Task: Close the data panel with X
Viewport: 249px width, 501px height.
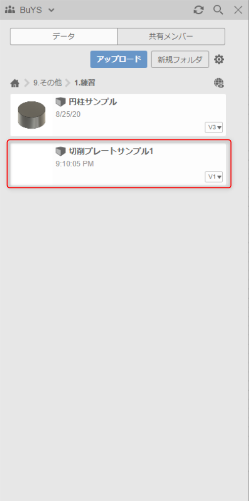Action: 238,10
